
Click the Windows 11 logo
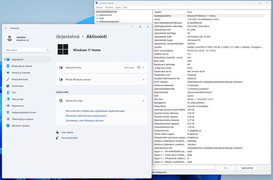63,49
